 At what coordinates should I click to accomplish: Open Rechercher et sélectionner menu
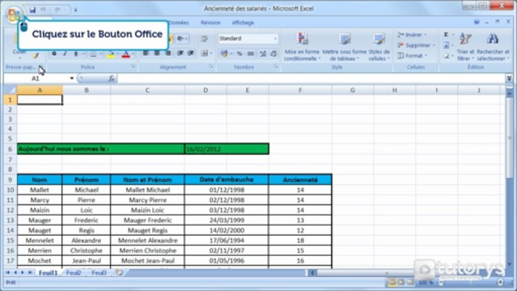tap(493, 46)
